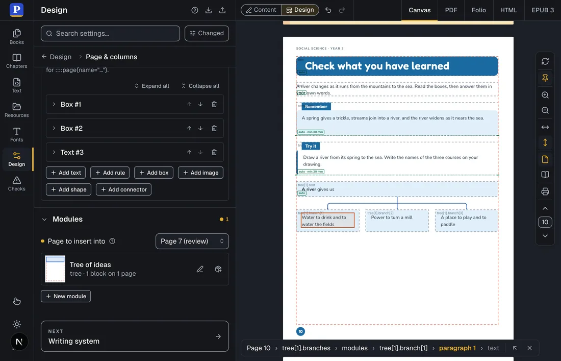This screenshot has height=361, width=561.
Task: Toggle the Changed settings filter
Action: (x=207, y=33)
